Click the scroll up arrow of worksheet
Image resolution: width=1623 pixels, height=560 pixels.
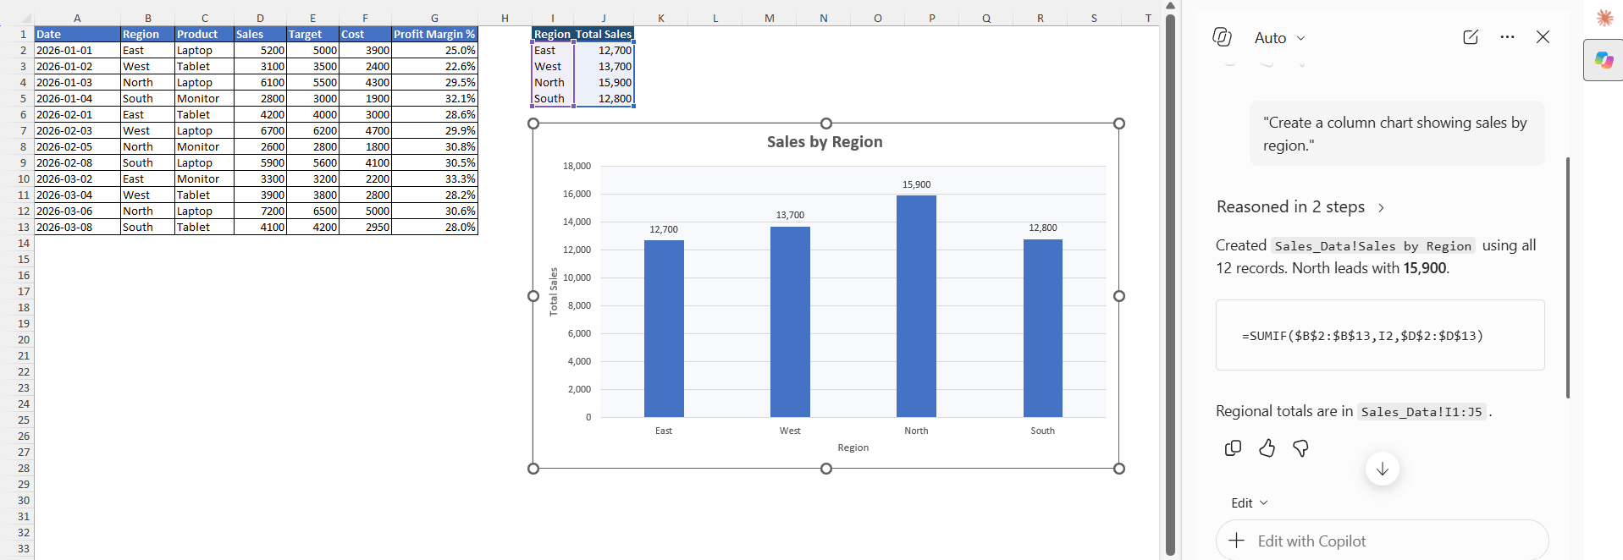(x=1170, y=6)
